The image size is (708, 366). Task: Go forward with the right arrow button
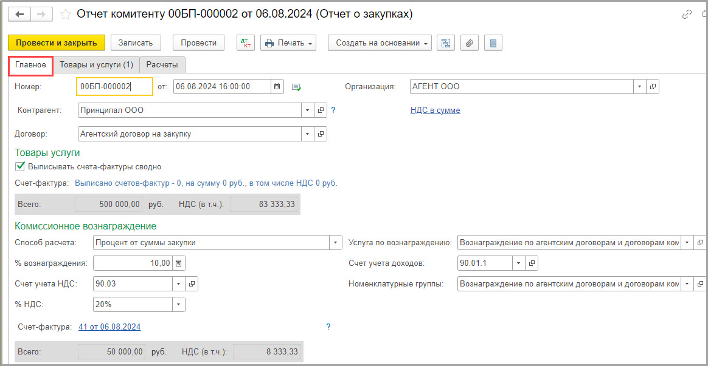coord(41,15)
